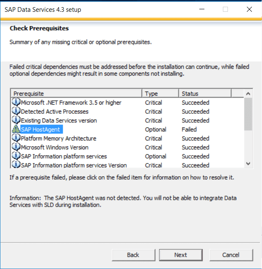The image size is (262, 269).
Task: Click info icon for Existing Data Services version
Action: [16, 120]
